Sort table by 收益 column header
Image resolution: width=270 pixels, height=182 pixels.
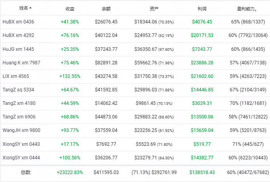click(x=70, y=9)
